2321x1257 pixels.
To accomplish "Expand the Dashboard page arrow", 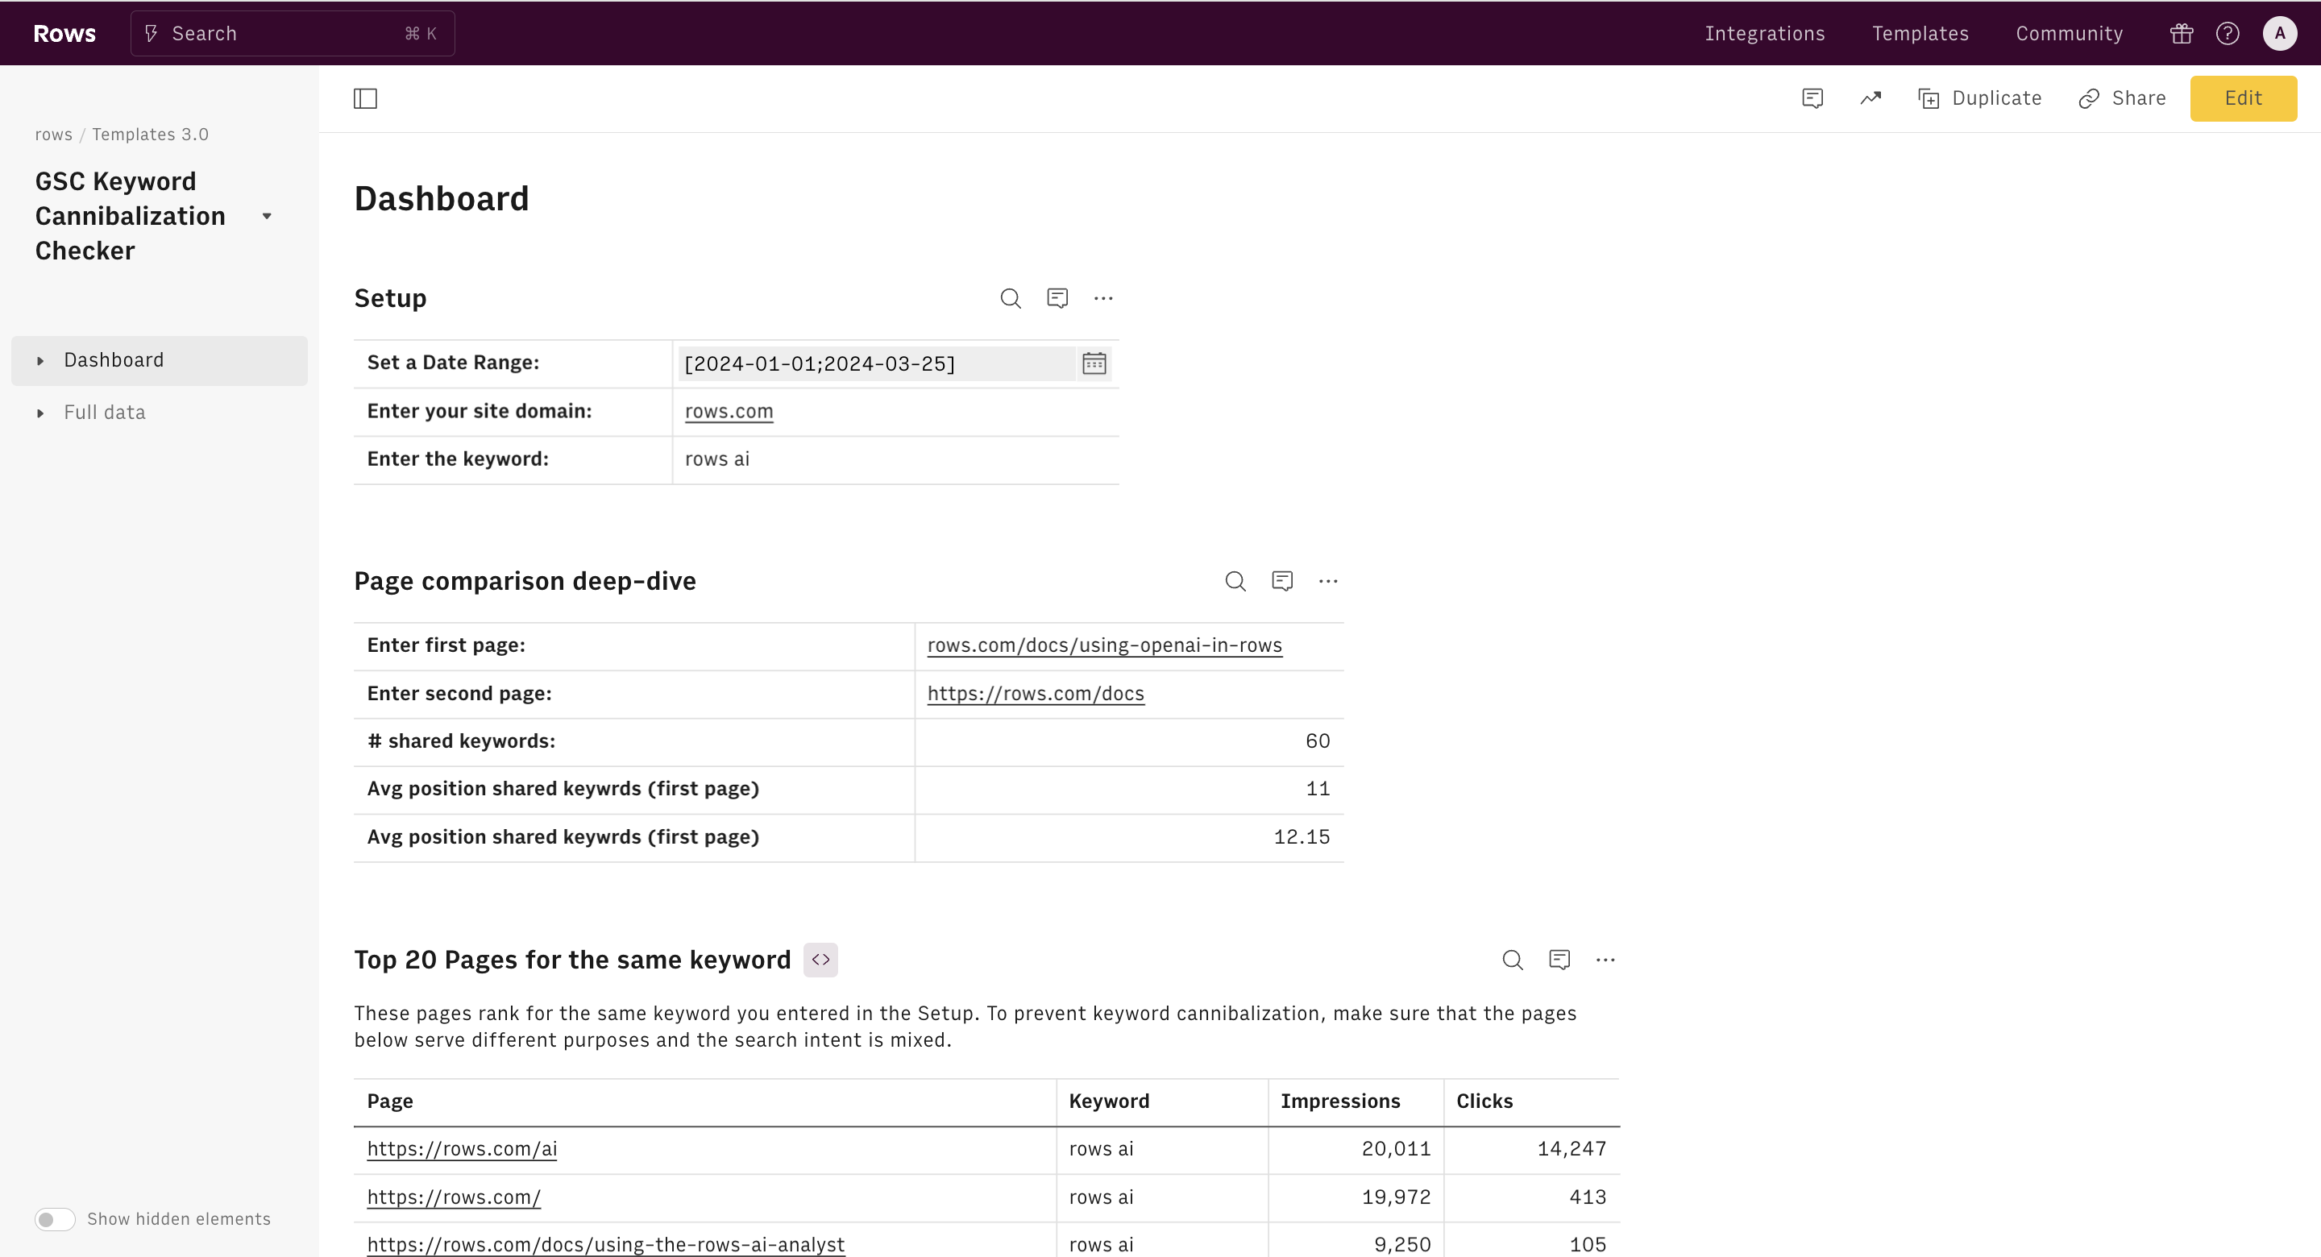I will pos(39,361).
